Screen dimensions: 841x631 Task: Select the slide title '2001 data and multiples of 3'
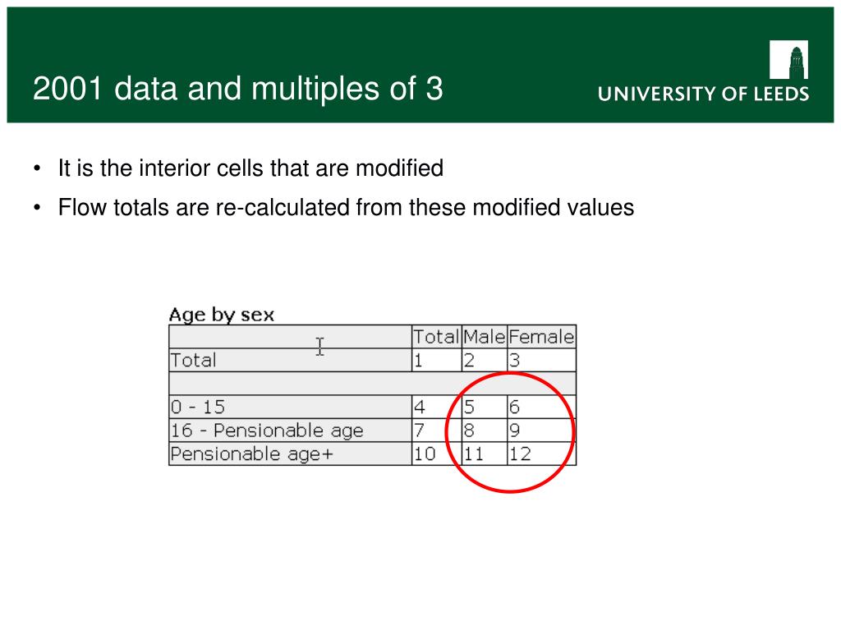tap(238, 89)
